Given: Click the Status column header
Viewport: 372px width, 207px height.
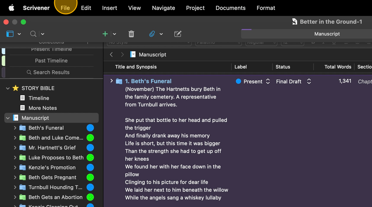Looking at the screenshot, I should click(x=283, y=67).
